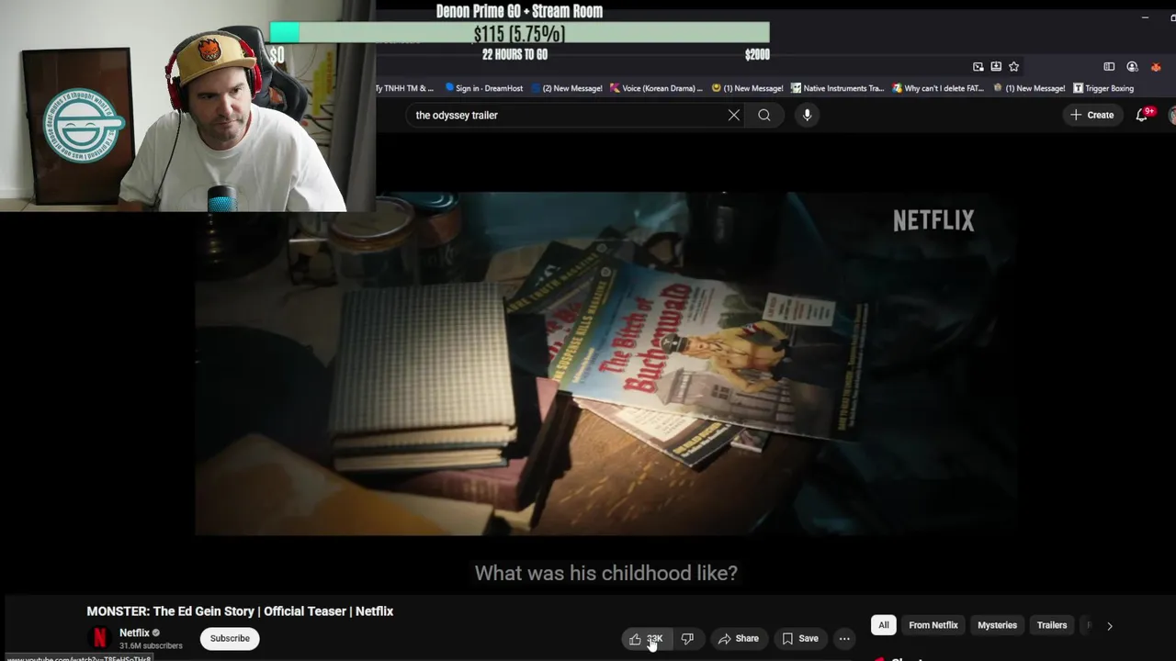Viewport: 1176px width, 661px height.
Task: Subscribe to the Netflix channel
Action: (230, 638)
